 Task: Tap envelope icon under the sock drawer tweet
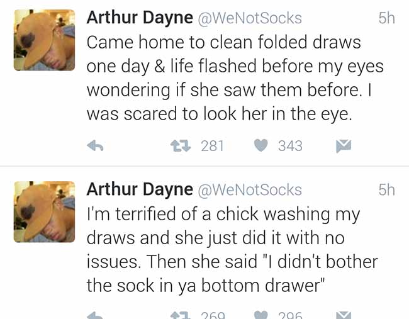[344, 315]
